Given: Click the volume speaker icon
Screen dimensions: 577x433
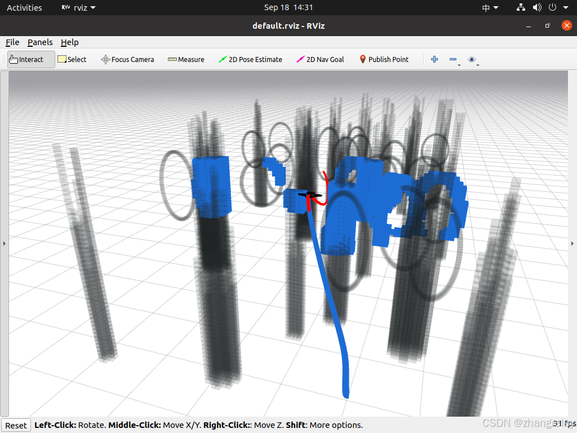Looking at the screenshot, I should point(537,7).
